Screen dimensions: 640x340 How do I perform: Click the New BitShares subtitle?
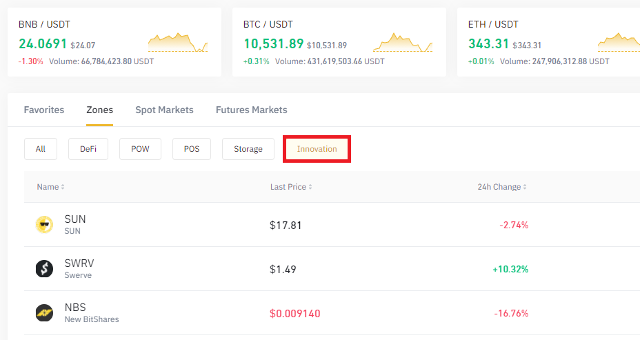click(x=92, y=319)
